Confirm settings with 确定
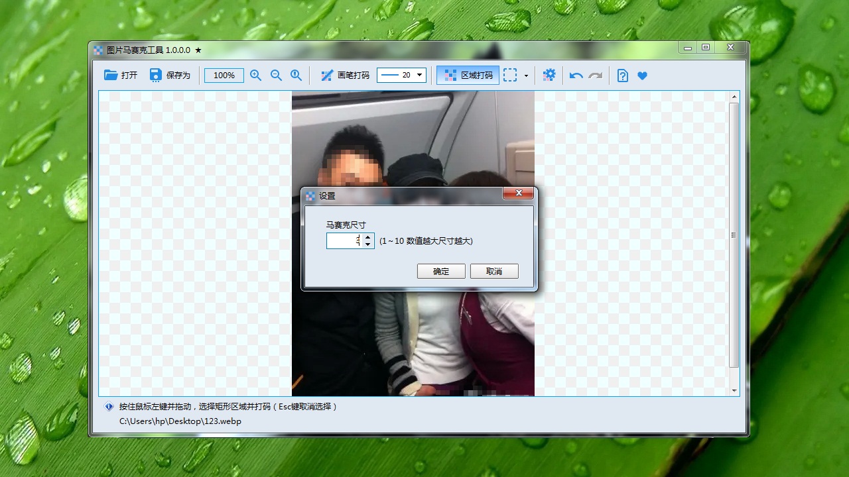The height and width of the screenshot is (477, 849). (x=440, y=271)
